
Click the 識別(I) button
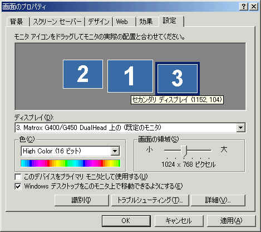pyautogui.click(x=81, y=200)
